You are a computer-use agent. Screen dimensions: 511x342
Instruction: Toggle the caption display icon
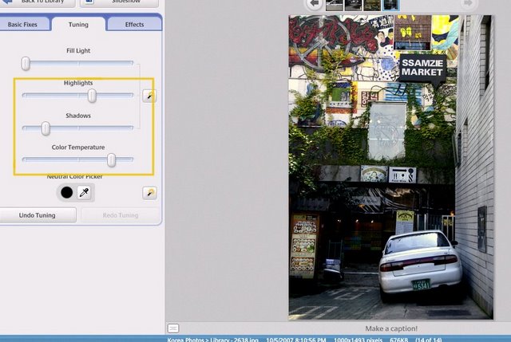173,328
